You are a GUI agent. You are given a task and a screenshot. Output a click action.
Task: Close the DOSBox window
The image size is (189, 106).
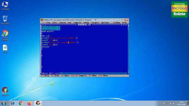pos(126,20)
